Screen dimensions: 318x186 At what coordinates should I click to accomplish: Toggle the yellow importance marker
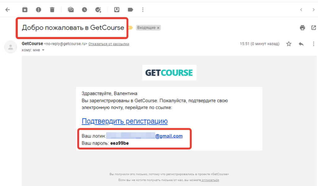(131, 28)
